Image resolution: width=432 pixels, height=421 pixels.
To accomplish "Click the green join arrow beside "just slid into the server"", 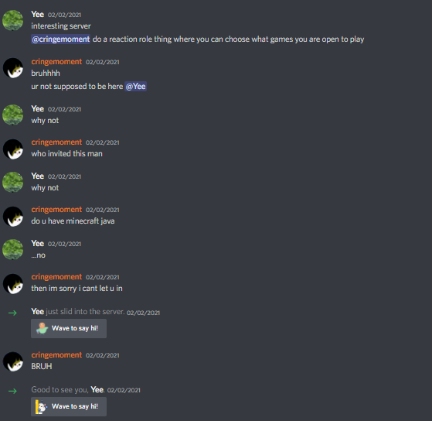I will 12,313.
